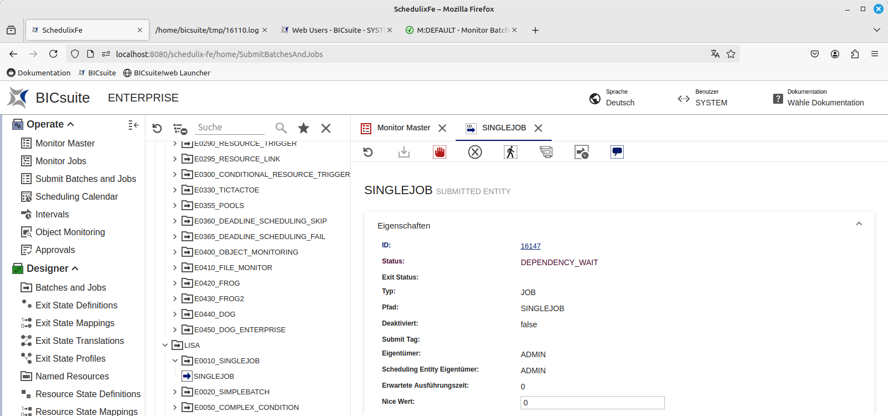Click the star favorites icon in tree toolbar

(304, 128)
